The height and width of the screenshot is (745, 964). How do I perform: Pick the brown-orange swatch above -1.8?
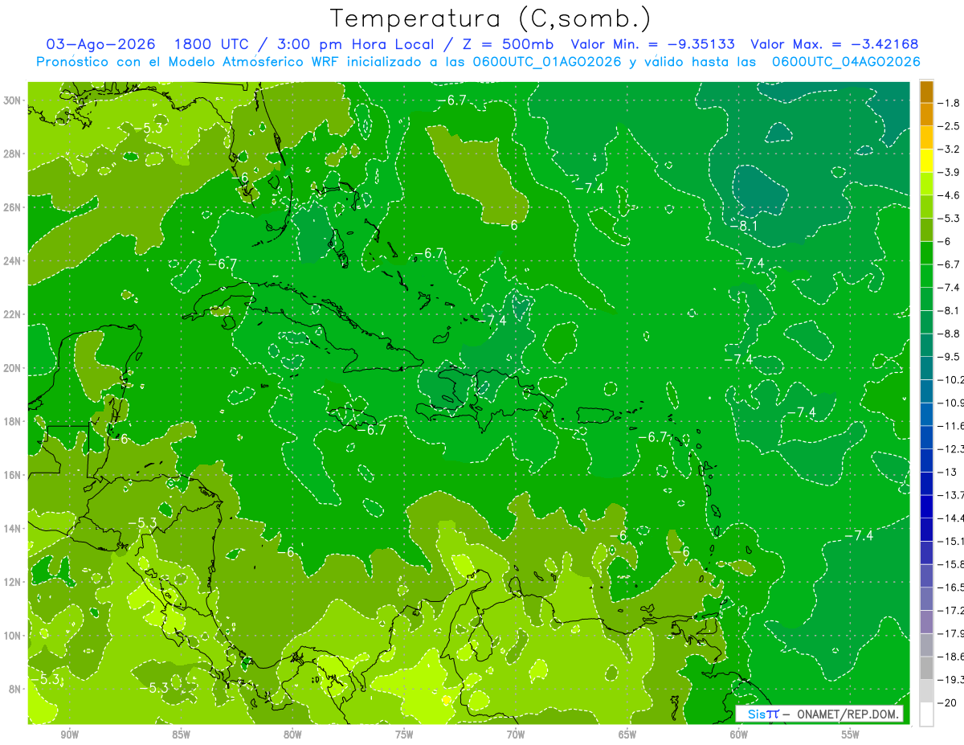pyautogui.click(x=926, y=92)
